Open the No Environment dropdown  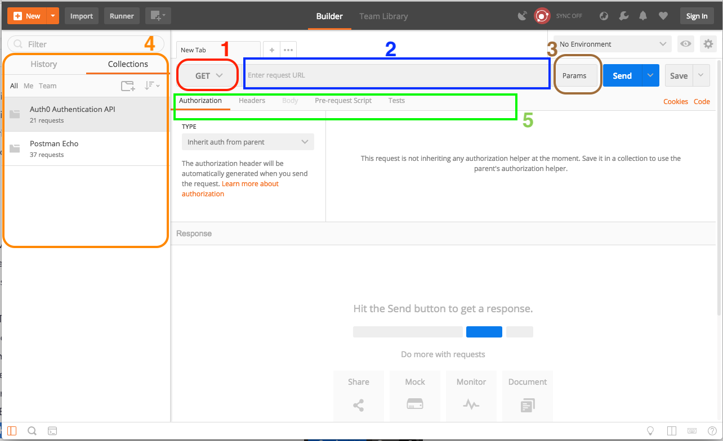613,44
